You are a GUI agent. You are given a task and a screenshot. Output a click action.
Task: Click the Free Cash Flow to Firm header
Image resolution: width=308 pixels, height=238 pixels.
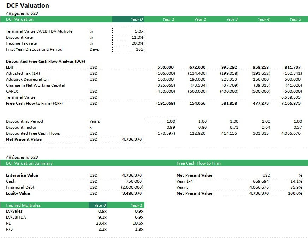pos(199,163)
